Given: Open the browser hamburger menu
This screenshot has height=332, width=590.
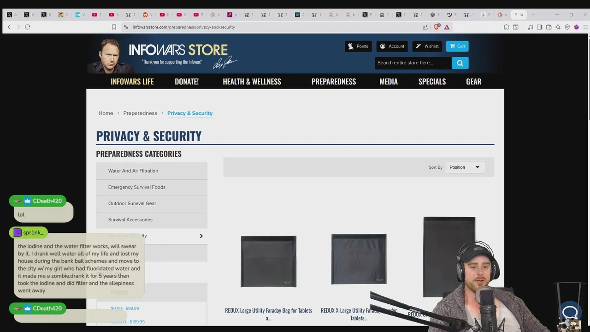Looking at the screenshot, I should [x=585, y=27].
